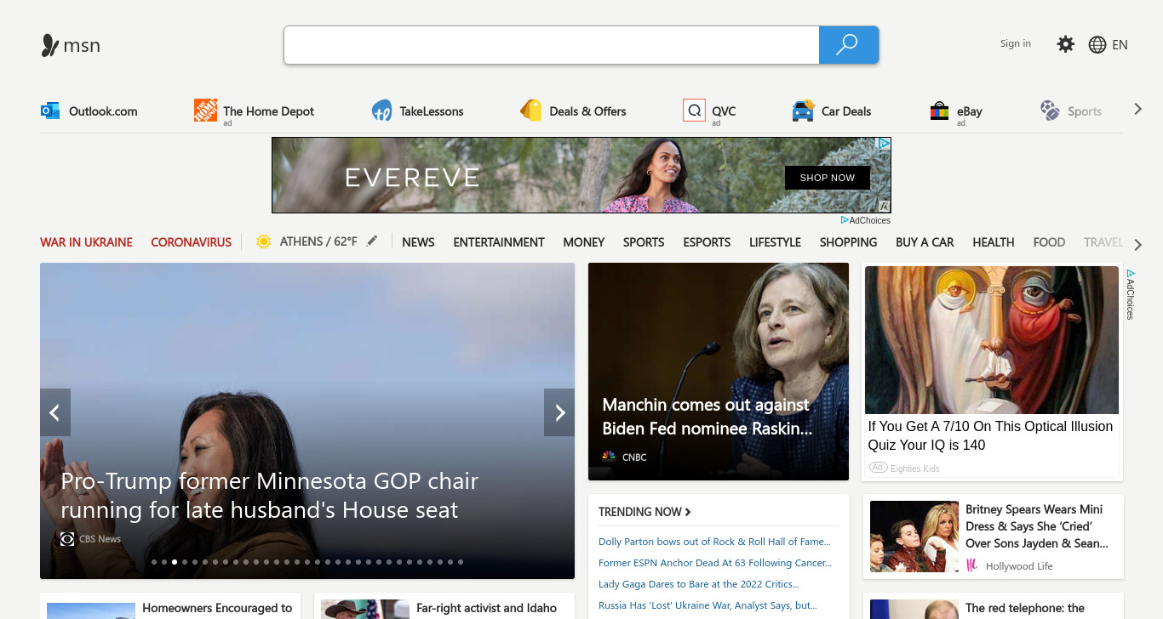Screen dimensions: 1163x619
Task: Open the Buy a Car tab
Action: click(x=925, y=242)
